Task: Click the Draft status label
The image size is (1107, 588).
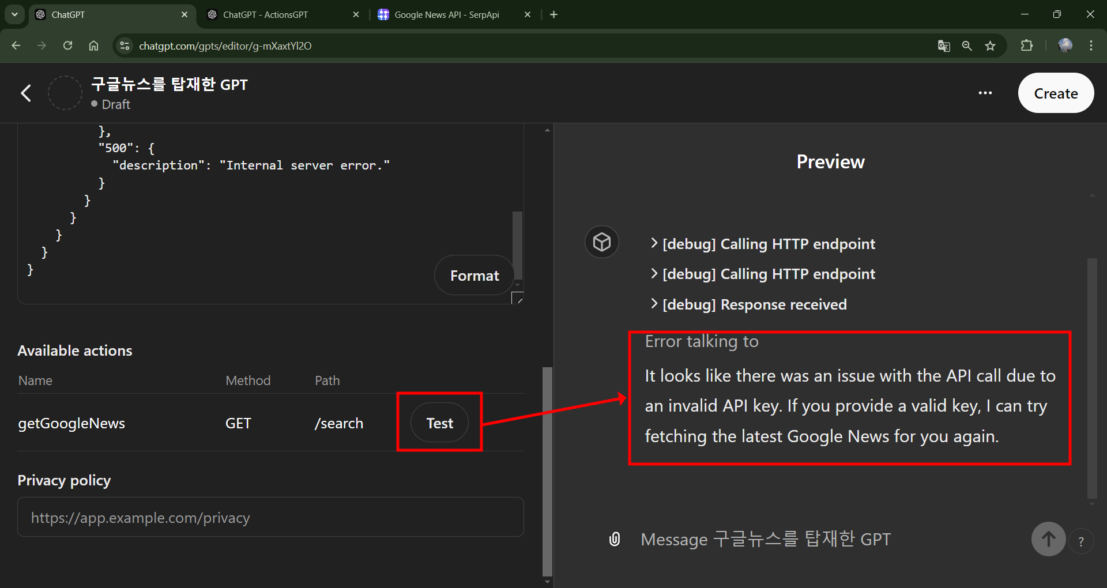Action: 115,104
